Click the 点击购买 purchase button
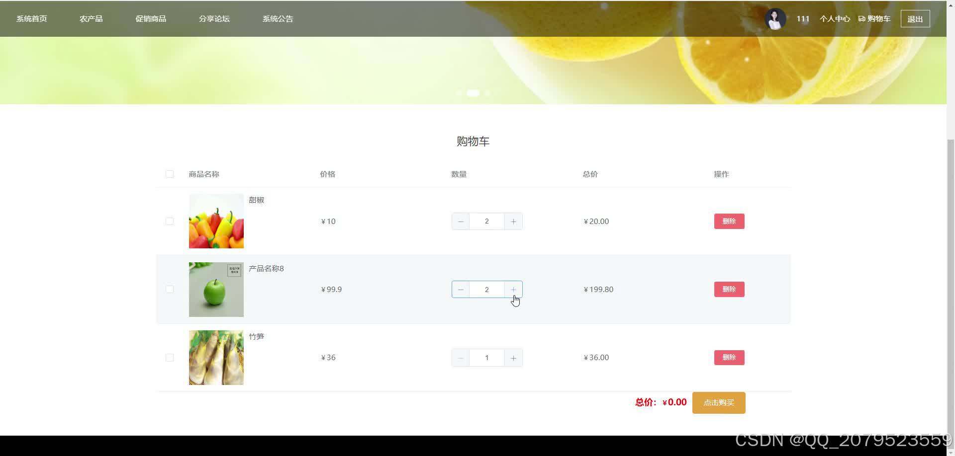The height and width of the screenshot is (456, 955). tap(719, 403)
